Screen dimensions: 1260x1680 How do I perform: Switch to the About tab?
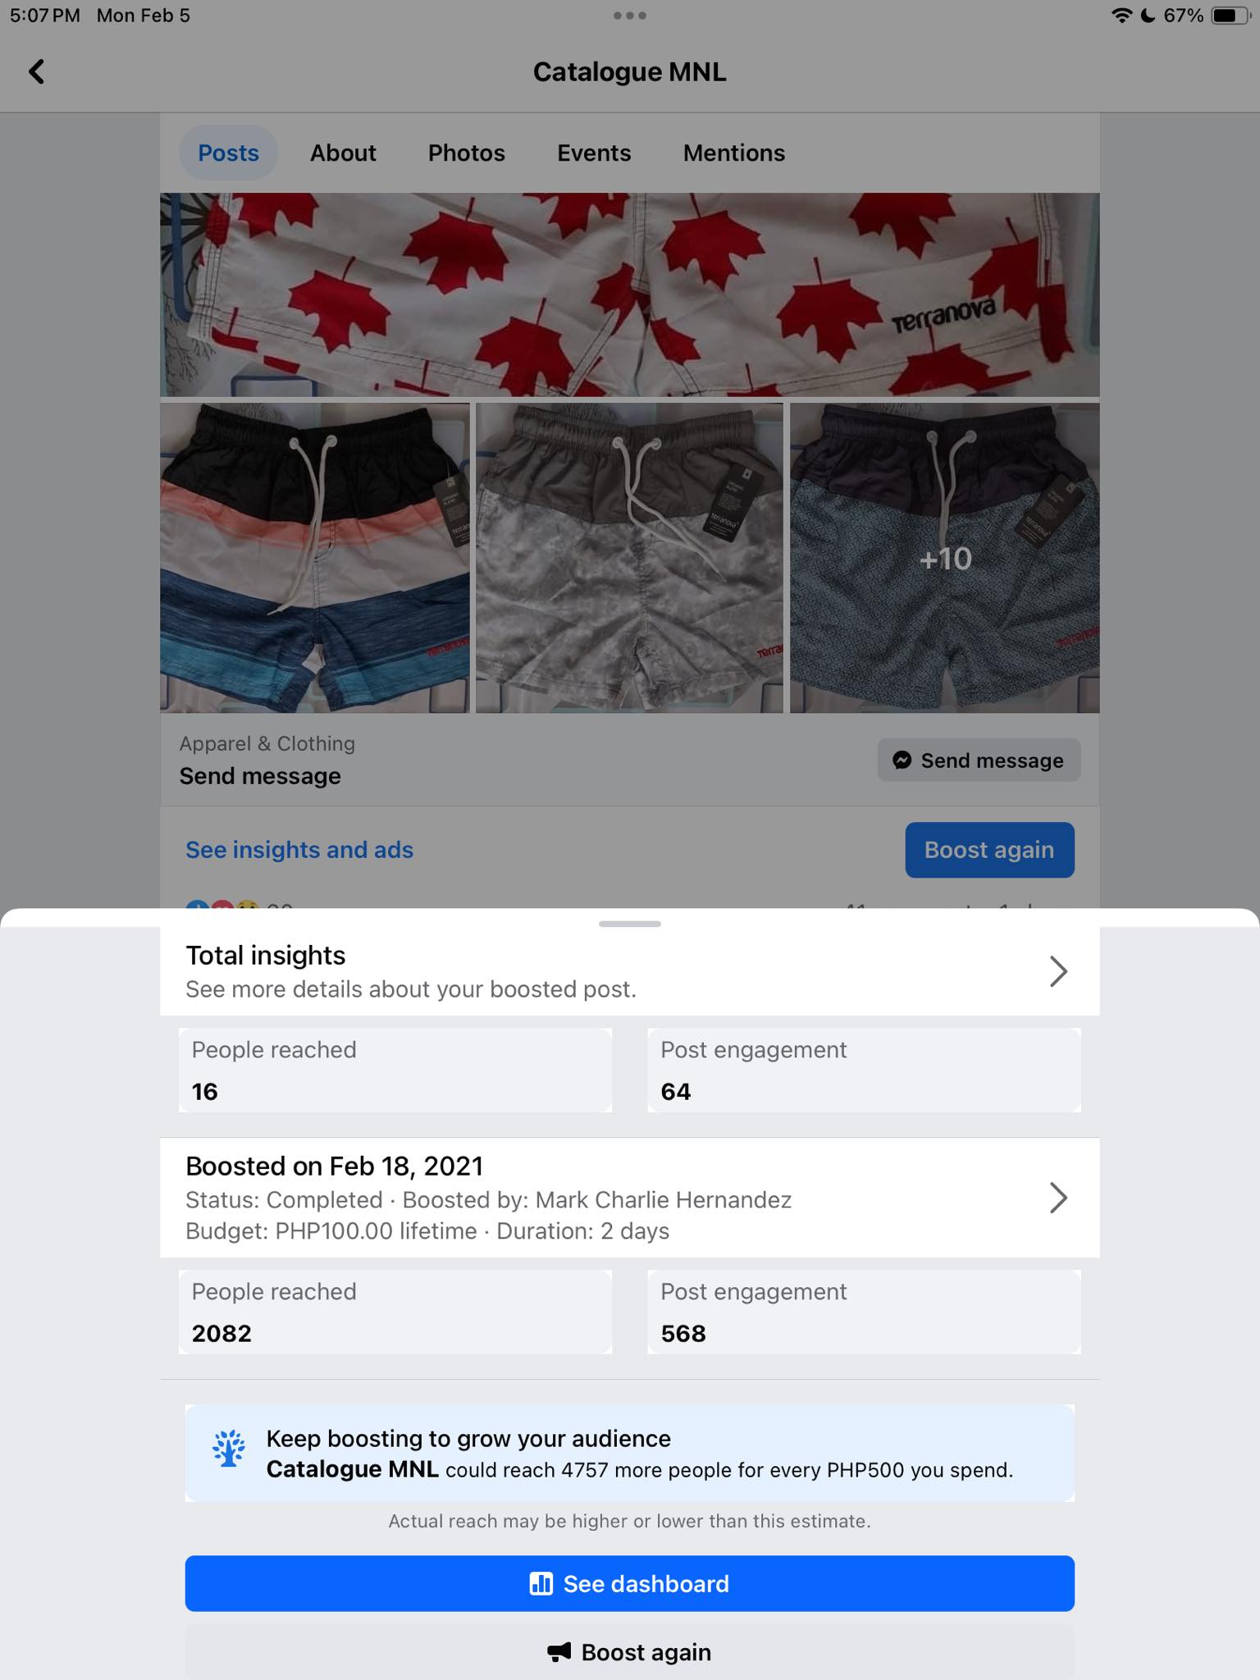coord(343,153)
